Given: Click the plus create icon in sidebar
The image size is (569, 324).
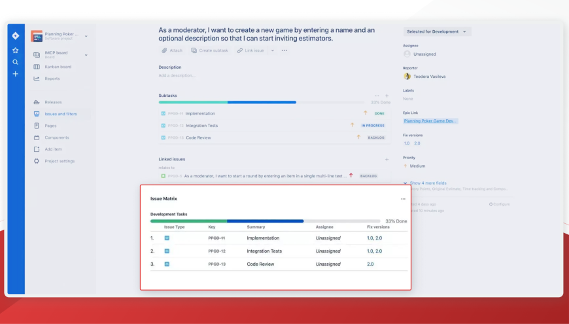Looking at the screenshot, I should 15,74.
